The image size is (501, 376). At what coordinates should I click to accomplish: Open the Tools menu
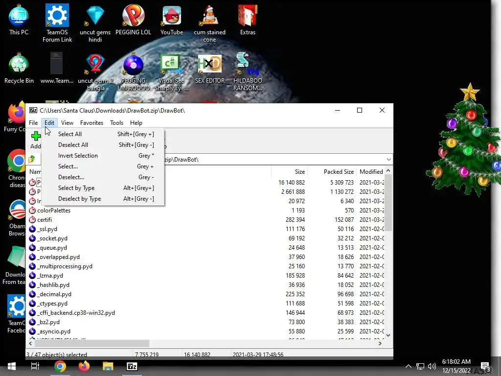tap(116, 123)
